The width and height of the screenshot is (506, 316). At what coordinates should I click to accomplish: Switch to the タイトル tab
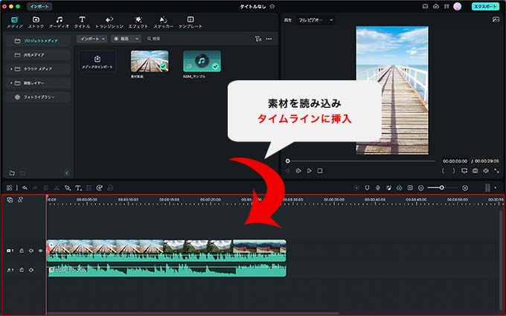[82, 22]
